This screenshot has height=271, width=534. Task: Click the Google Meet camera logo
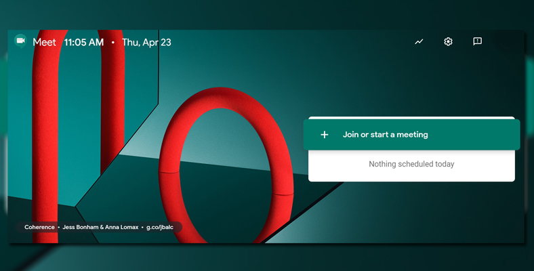coord(20,41)
